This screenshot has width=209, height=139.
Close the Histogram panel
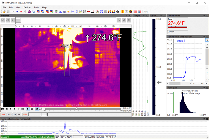(207, 87)
